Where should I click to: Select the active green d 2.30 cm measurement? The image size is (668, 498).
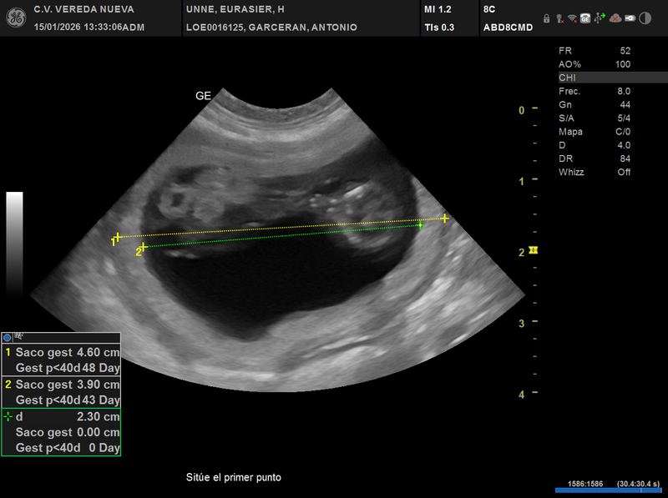point(63,416)
